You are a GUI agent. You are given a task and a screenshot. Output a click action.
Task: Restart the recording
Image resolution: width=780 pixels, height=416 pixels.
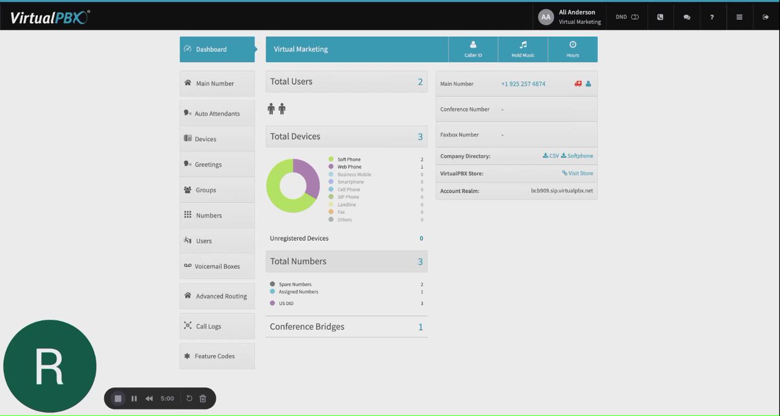pos(189,398)
